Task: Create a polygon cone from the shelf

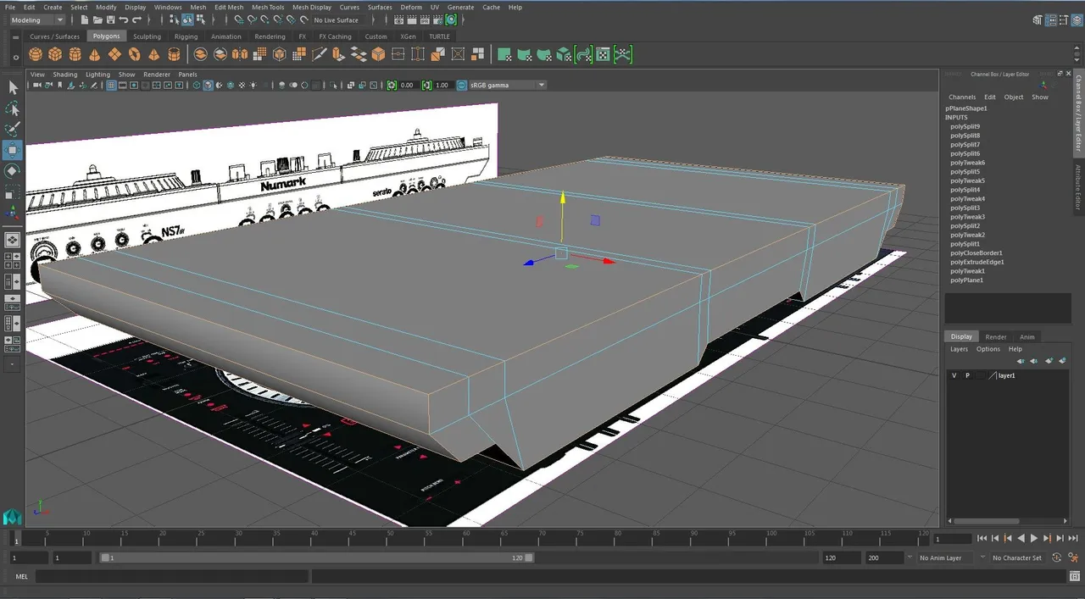Action: coord(94,54)
